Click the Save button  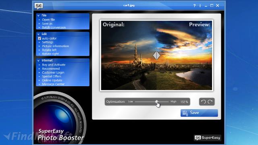[x=199, y=113]
